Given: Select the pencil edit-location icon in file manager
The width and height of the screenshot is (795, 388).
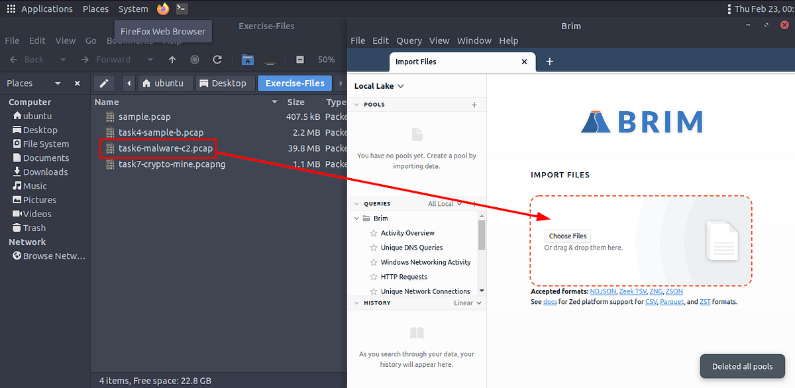Looking at the screenshot, I should 104,83.
